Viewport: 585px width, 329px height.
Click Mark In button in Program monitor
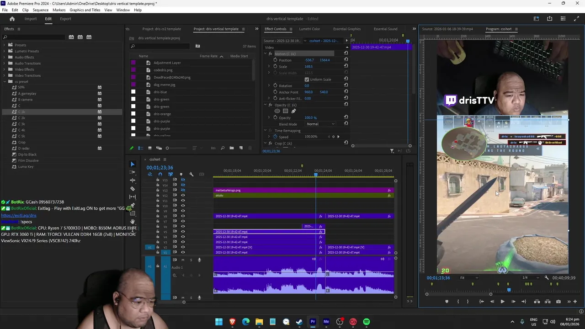458,302
